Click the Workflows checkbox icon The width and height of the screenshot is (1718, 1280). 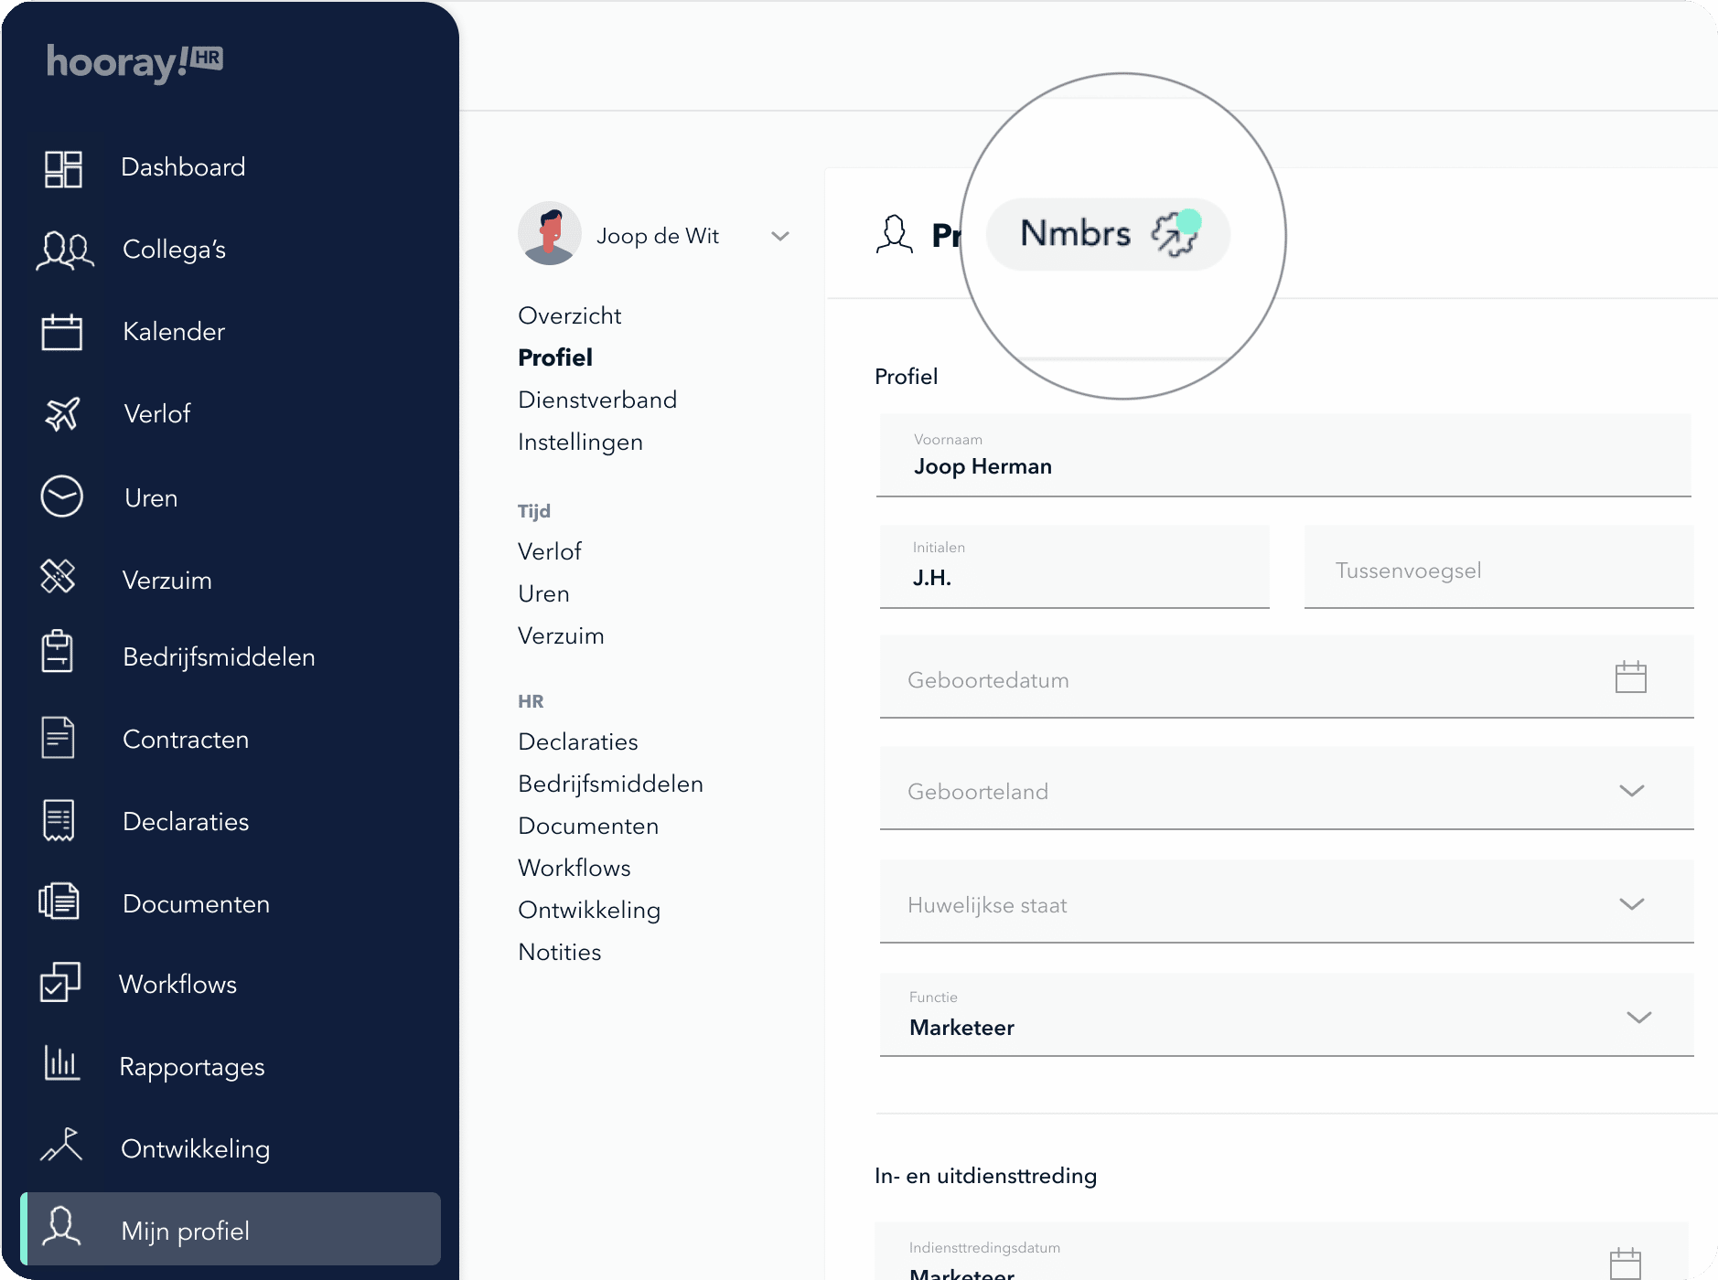(59, 982)
